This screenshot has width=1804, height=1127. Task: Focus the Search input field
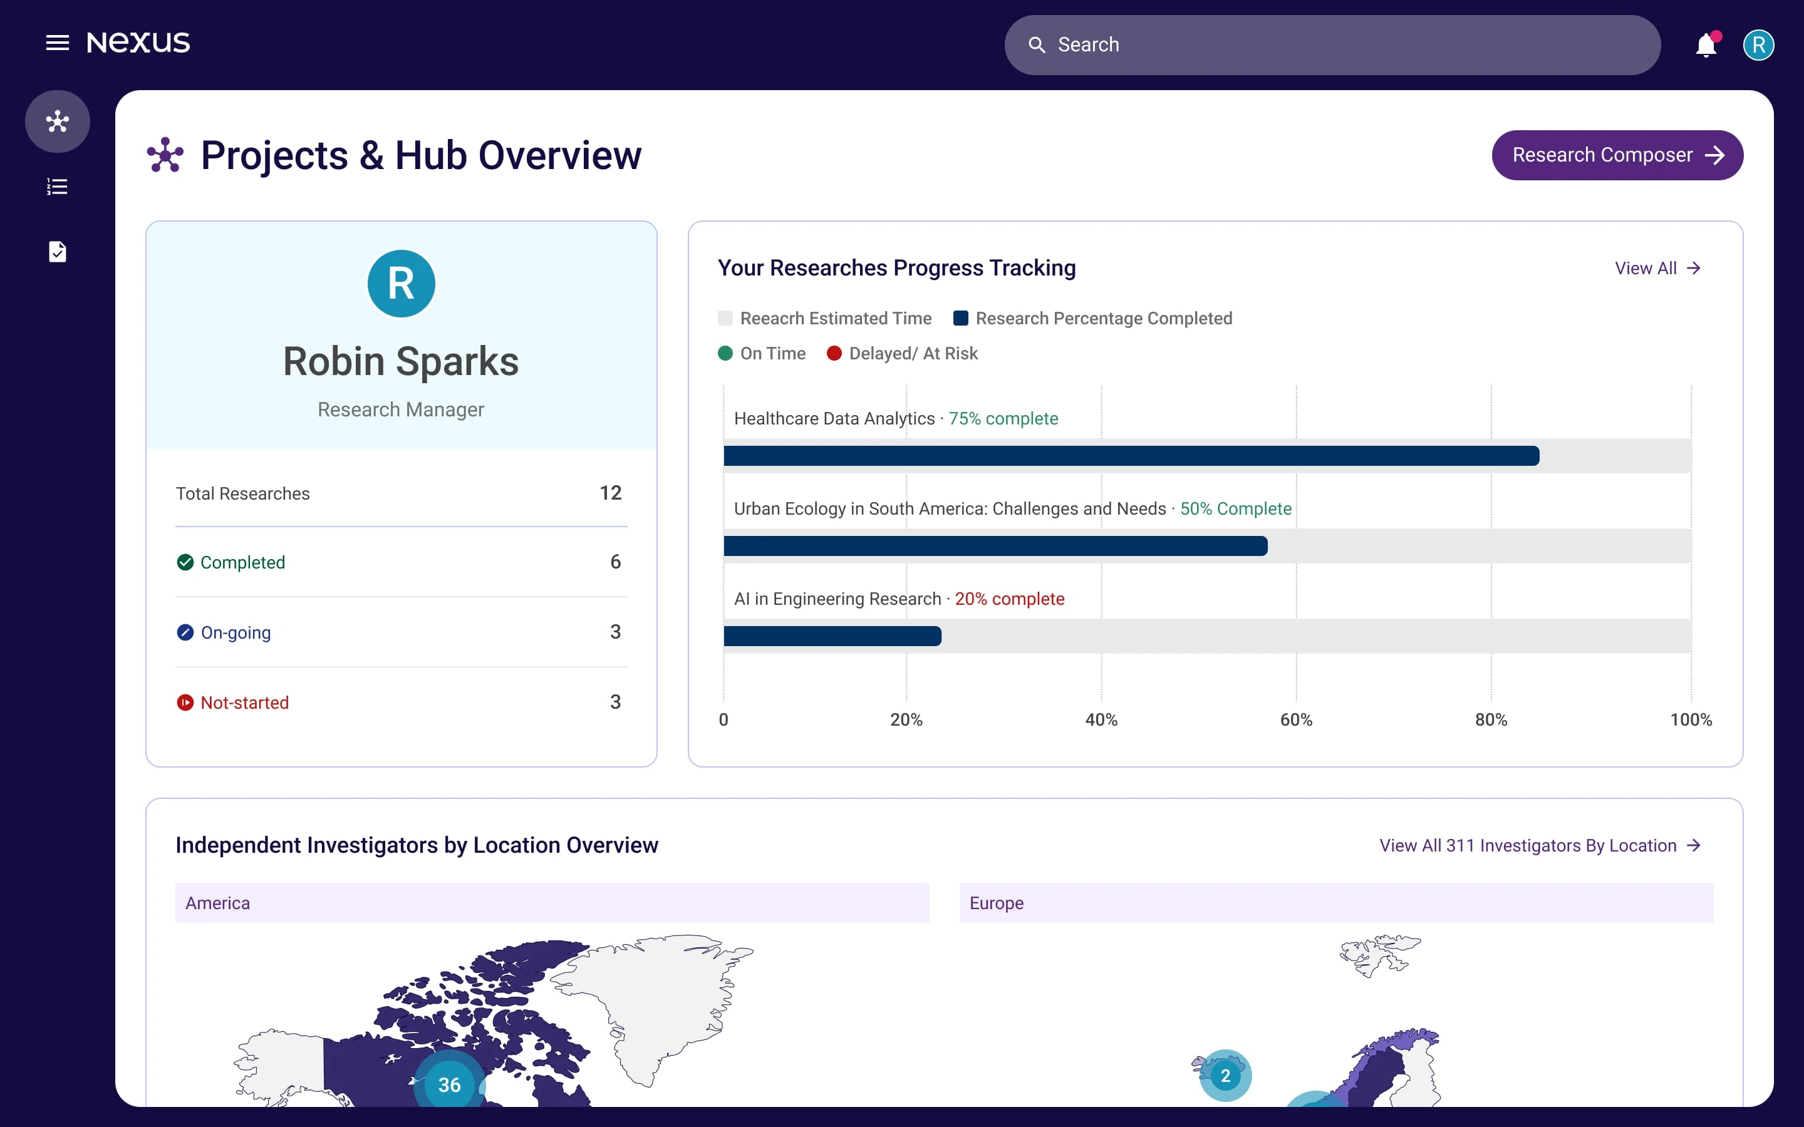[x=1332, y=44]
